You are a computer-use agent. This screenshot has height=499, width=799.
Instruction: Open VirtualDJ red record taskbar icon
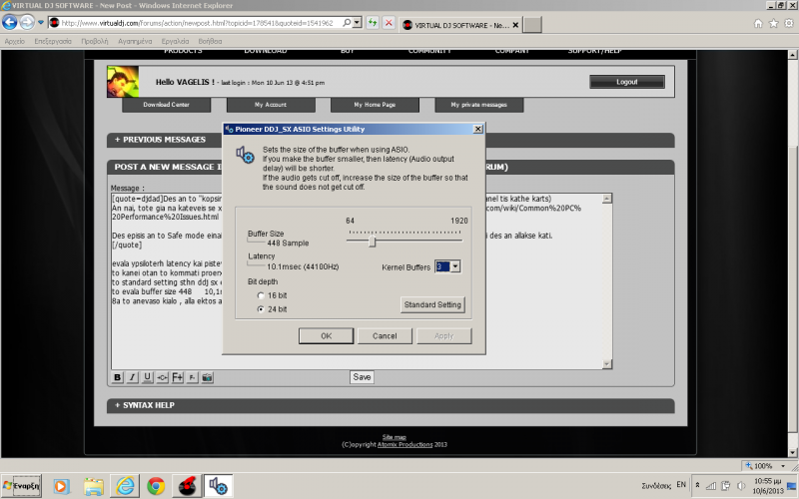188,486
